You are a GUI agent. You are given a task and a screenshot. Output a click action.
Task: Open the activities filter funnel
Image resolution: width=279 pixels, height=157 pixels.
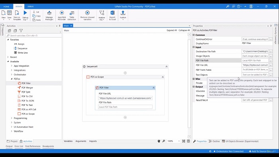[21, 31]
